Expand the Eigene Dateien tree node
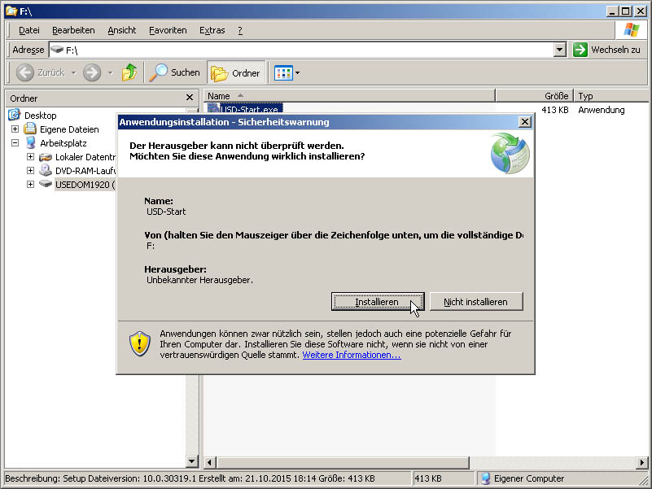Screen dimensions: 652x489 [15, 129]
